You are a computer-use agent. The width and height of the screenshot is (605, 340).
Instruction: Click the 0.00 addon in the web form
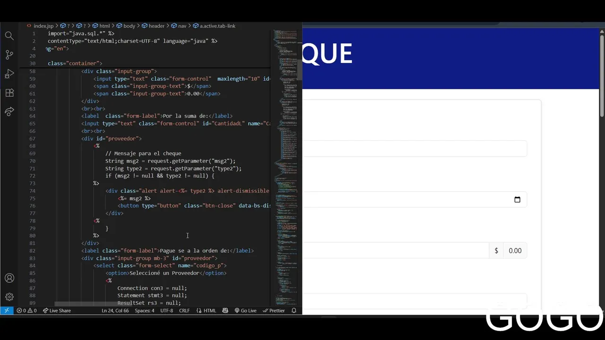pos(515,251)
